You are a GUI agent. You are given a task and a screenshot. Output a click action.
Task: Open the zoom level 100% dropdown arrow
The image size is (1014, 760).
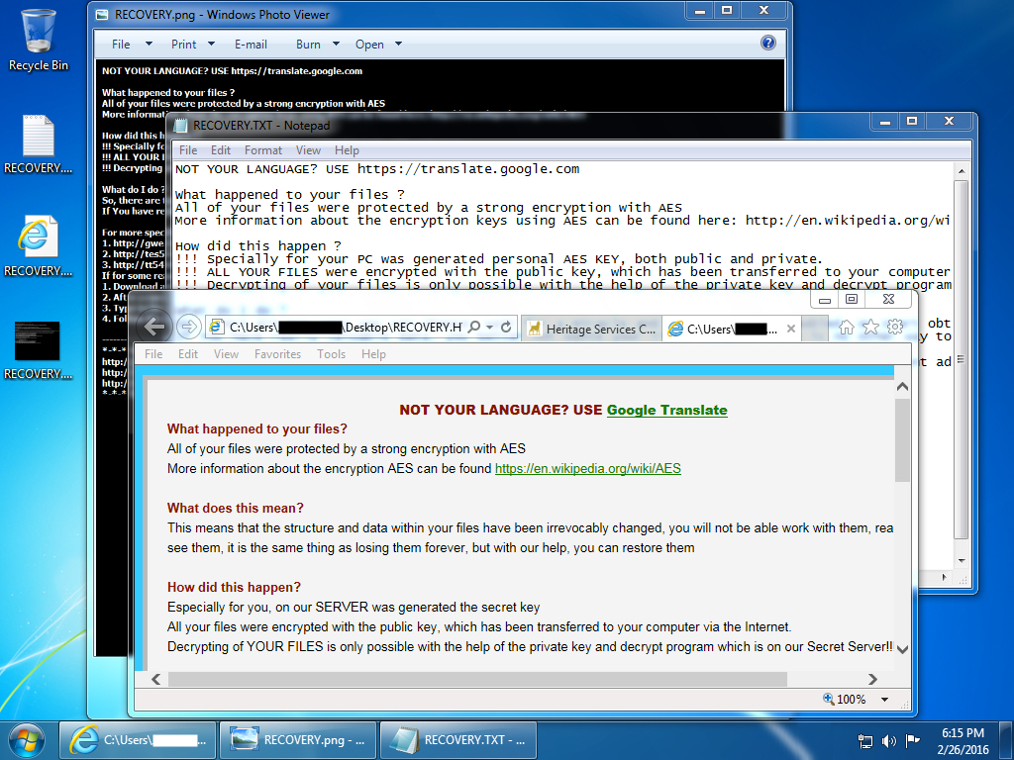(x=884, y=700)
